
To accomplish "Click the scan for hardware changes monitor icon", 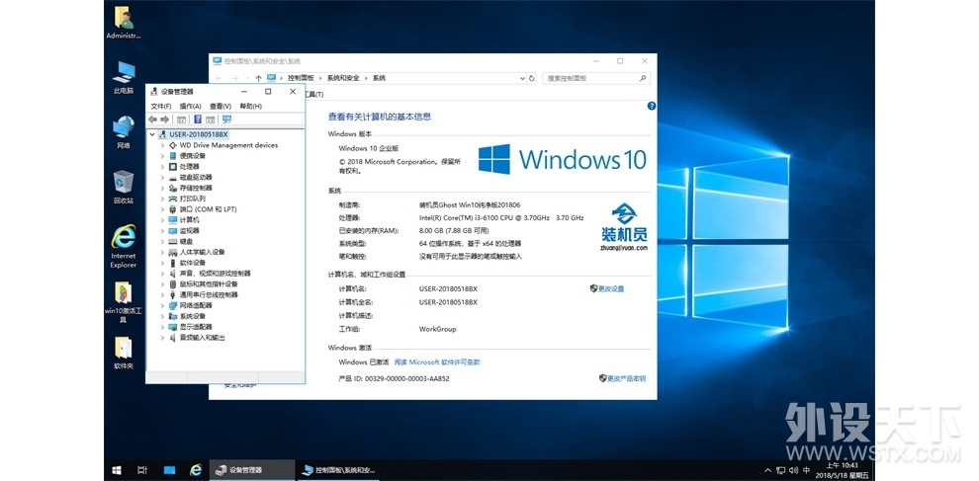I will point(226,120).
